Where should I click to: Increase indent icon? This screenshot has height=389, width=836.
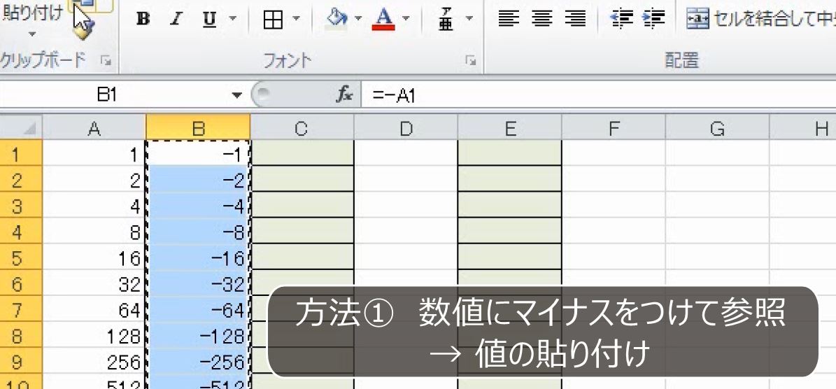click(654, 19)
